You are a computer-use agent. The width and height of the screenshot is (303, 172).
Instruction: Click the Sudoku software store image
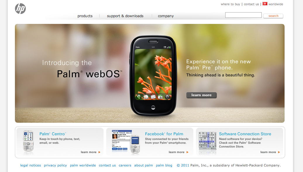(208, 143)
